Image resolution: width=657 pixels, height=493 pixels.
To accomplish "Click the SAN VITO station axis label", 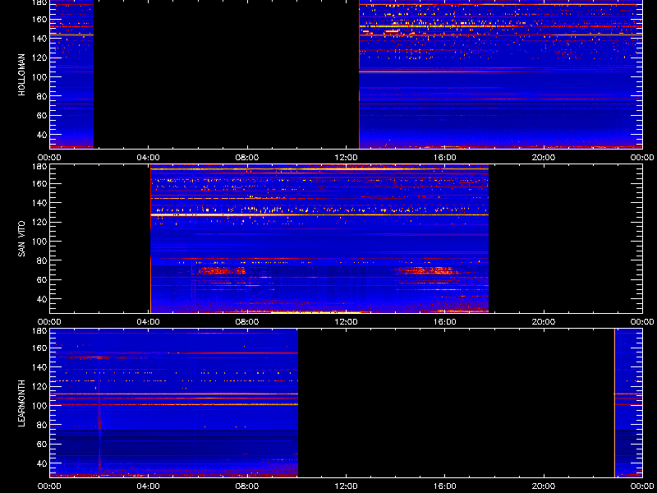I will (22, 239).
